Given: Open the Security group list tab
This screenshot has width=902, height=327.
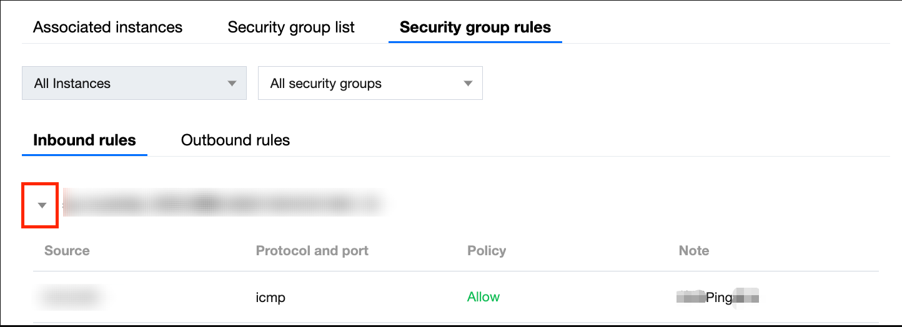Looking at the screenshot, I should pyautogui.click(x=291, y=27).
